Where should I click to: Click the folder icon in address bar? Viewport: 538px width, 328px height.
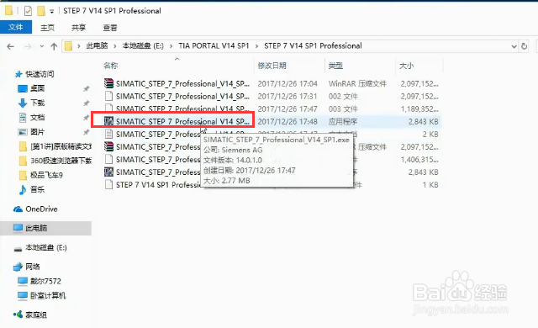point(69,46)
